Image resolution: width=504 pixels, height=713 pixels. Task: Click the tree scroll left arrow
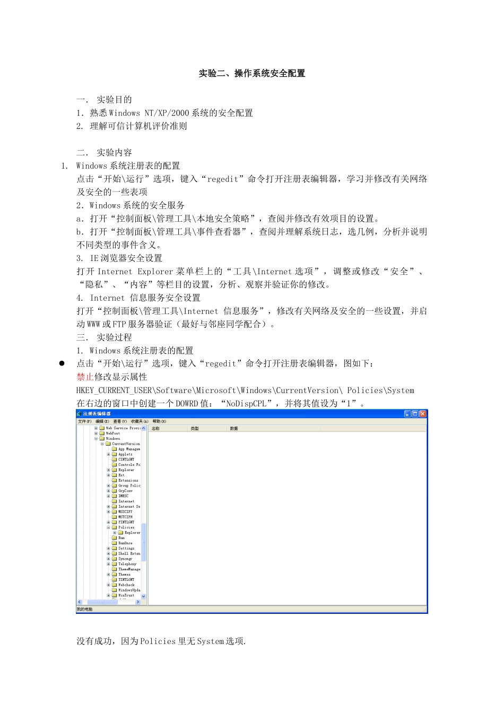pos(80,602)
